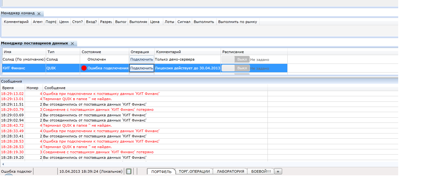This screenshot has width=441, height=186.
Task: Select the message logged at 18:28:33.49
Action: point(134,131)
